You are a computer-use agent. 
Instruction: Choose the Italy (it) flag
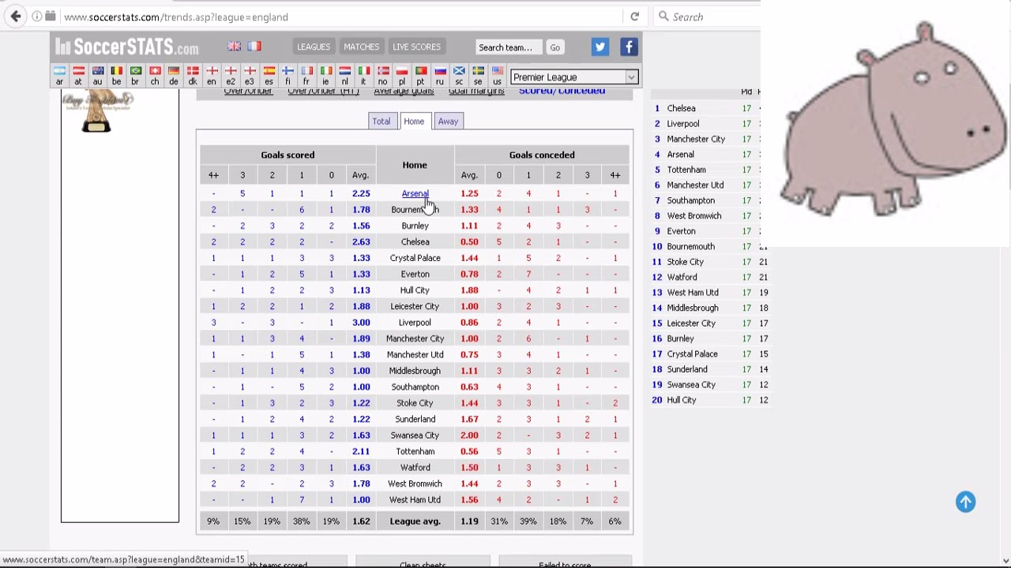363,72
